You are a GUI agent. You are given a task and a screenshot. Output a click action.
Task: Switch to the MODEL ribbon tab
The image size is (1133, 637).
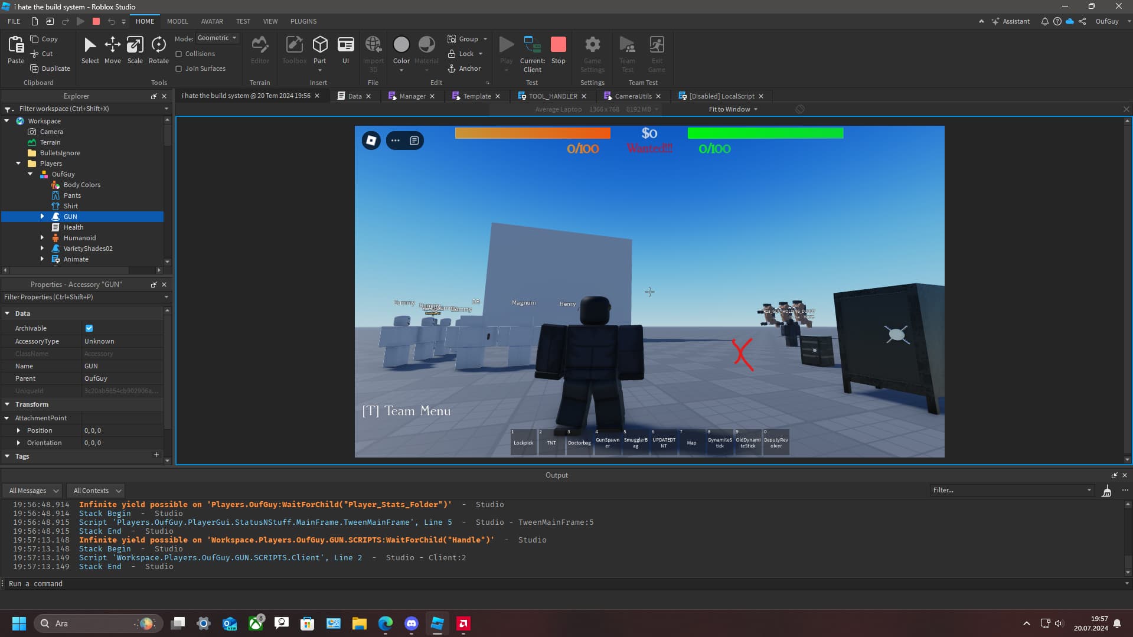(177, 21)
